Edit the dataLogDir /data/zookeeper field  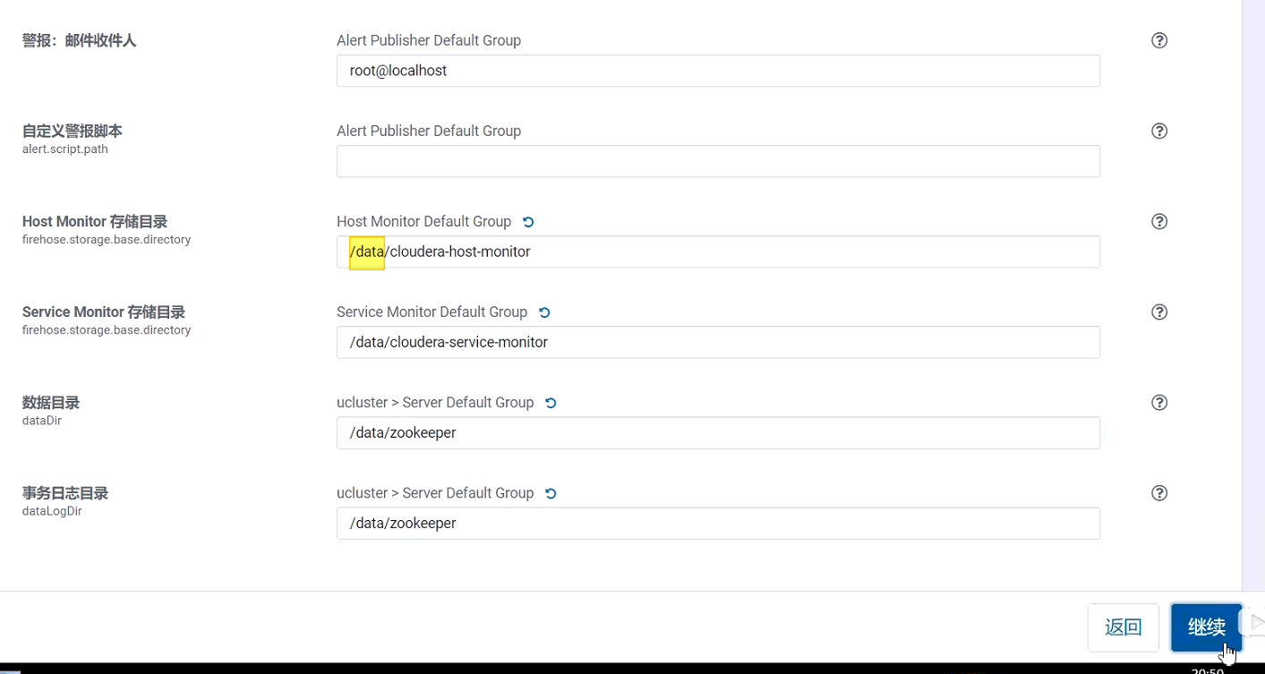(x=718, y=523)
